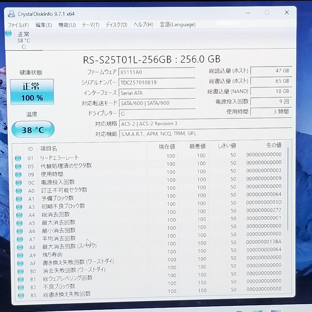
Task: Click status orb for A6 最小消去回数
Action: tap(19, 231)
